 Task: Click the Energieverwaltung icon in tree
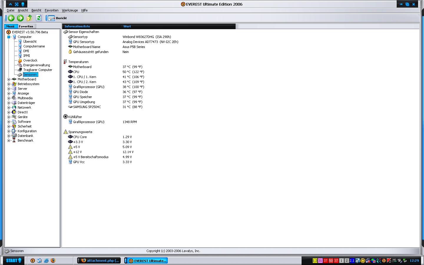20,65
